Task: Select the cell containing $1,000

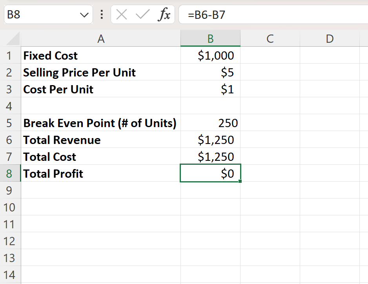Action: coord(210,55)
